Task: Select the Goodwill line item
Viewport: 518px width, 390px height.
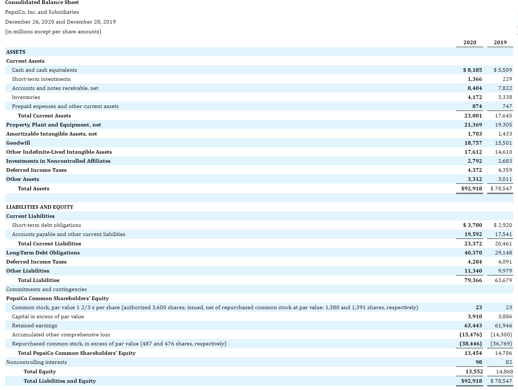Action: pos(18,143)
